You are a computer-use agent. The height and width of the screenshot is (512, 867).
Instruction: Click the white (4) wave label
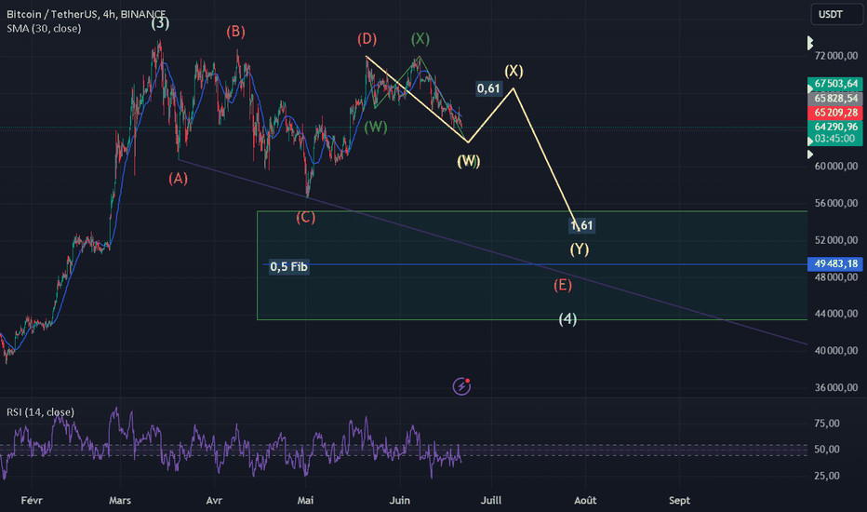coord(567,318)
